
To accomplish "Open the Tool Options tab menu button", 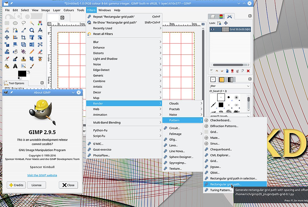I will click(42, 83).
